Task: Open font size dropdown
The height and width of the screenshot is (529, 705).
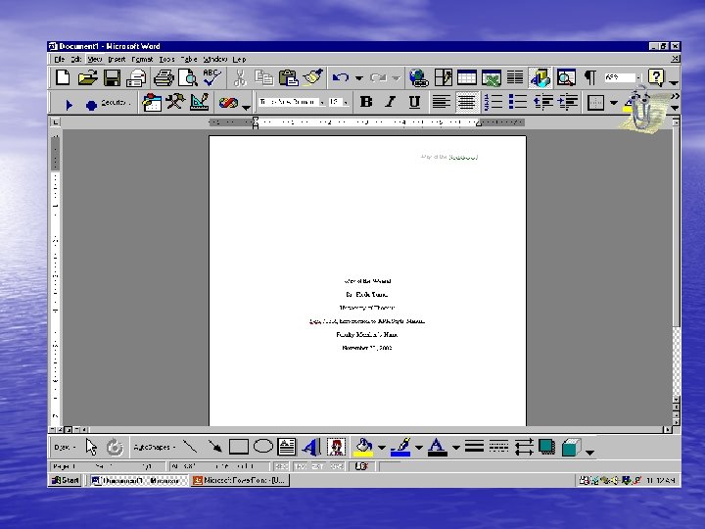Action: click(346, 103)
